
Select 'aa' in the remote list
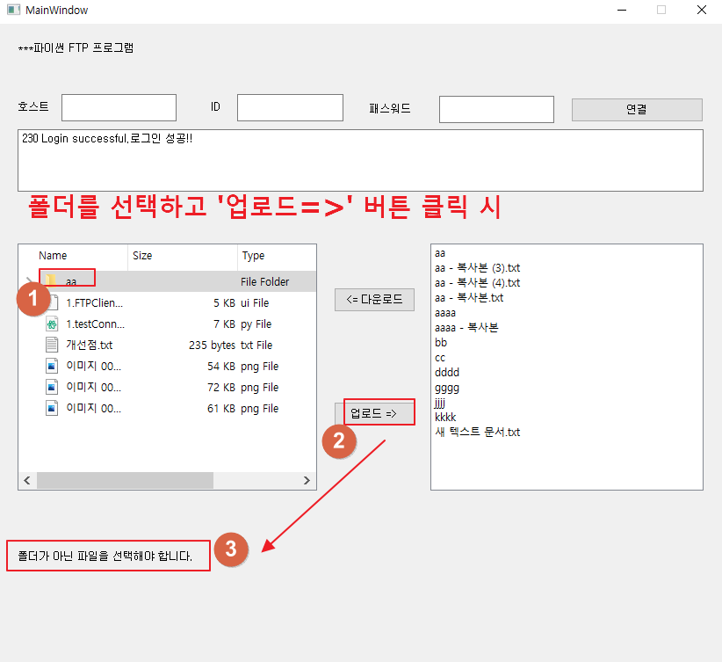pyautogui.click(x=440, y=253)
